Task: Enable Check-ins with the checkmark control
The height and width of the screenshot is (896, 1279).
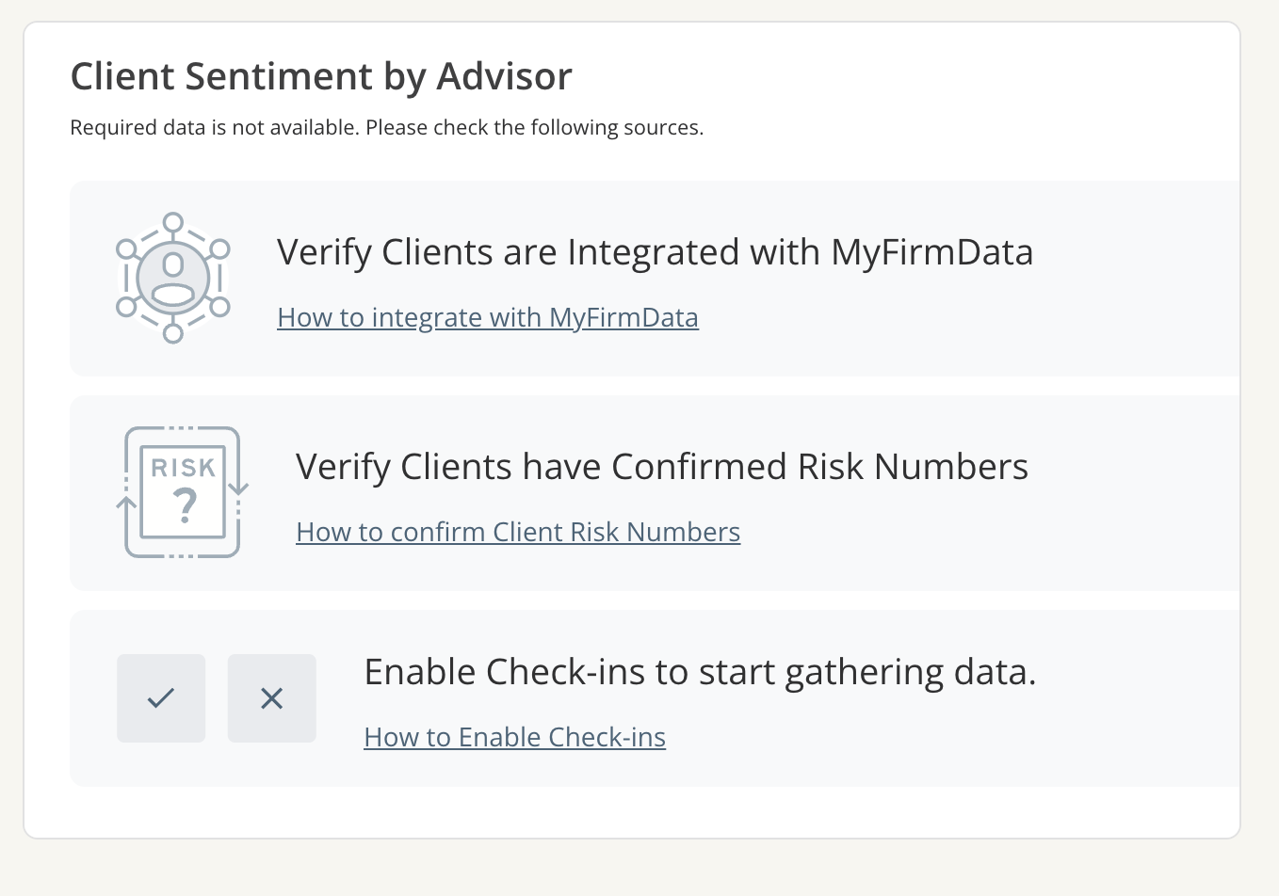Action: [x=160, y=697]
